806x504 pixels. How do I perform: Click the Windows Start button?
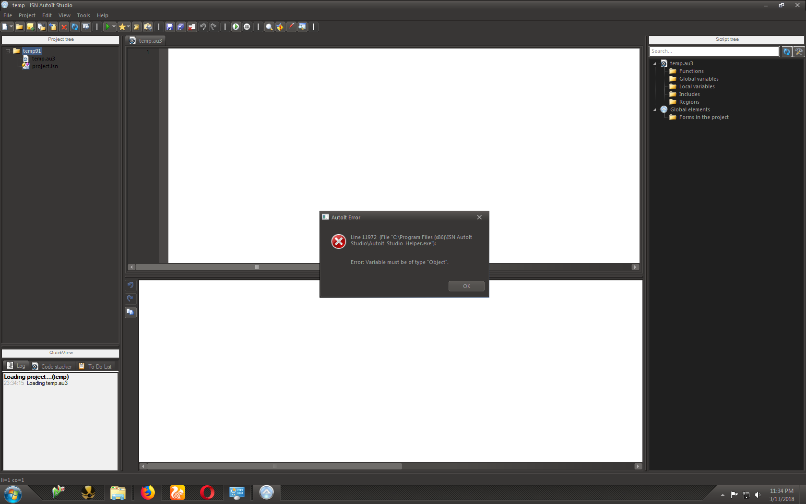pos(12,494)
